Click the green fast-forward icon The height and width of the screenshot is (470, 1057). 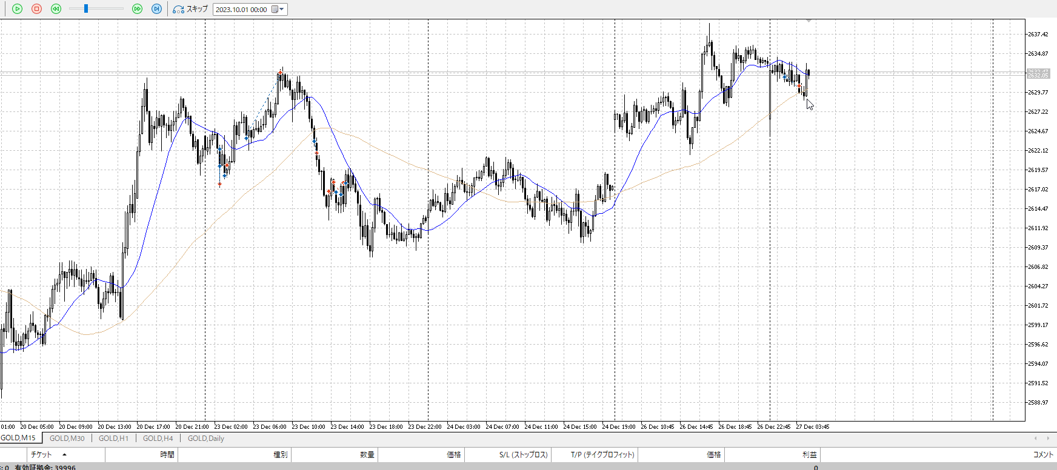pyautogui.click(x=137, y=9)
